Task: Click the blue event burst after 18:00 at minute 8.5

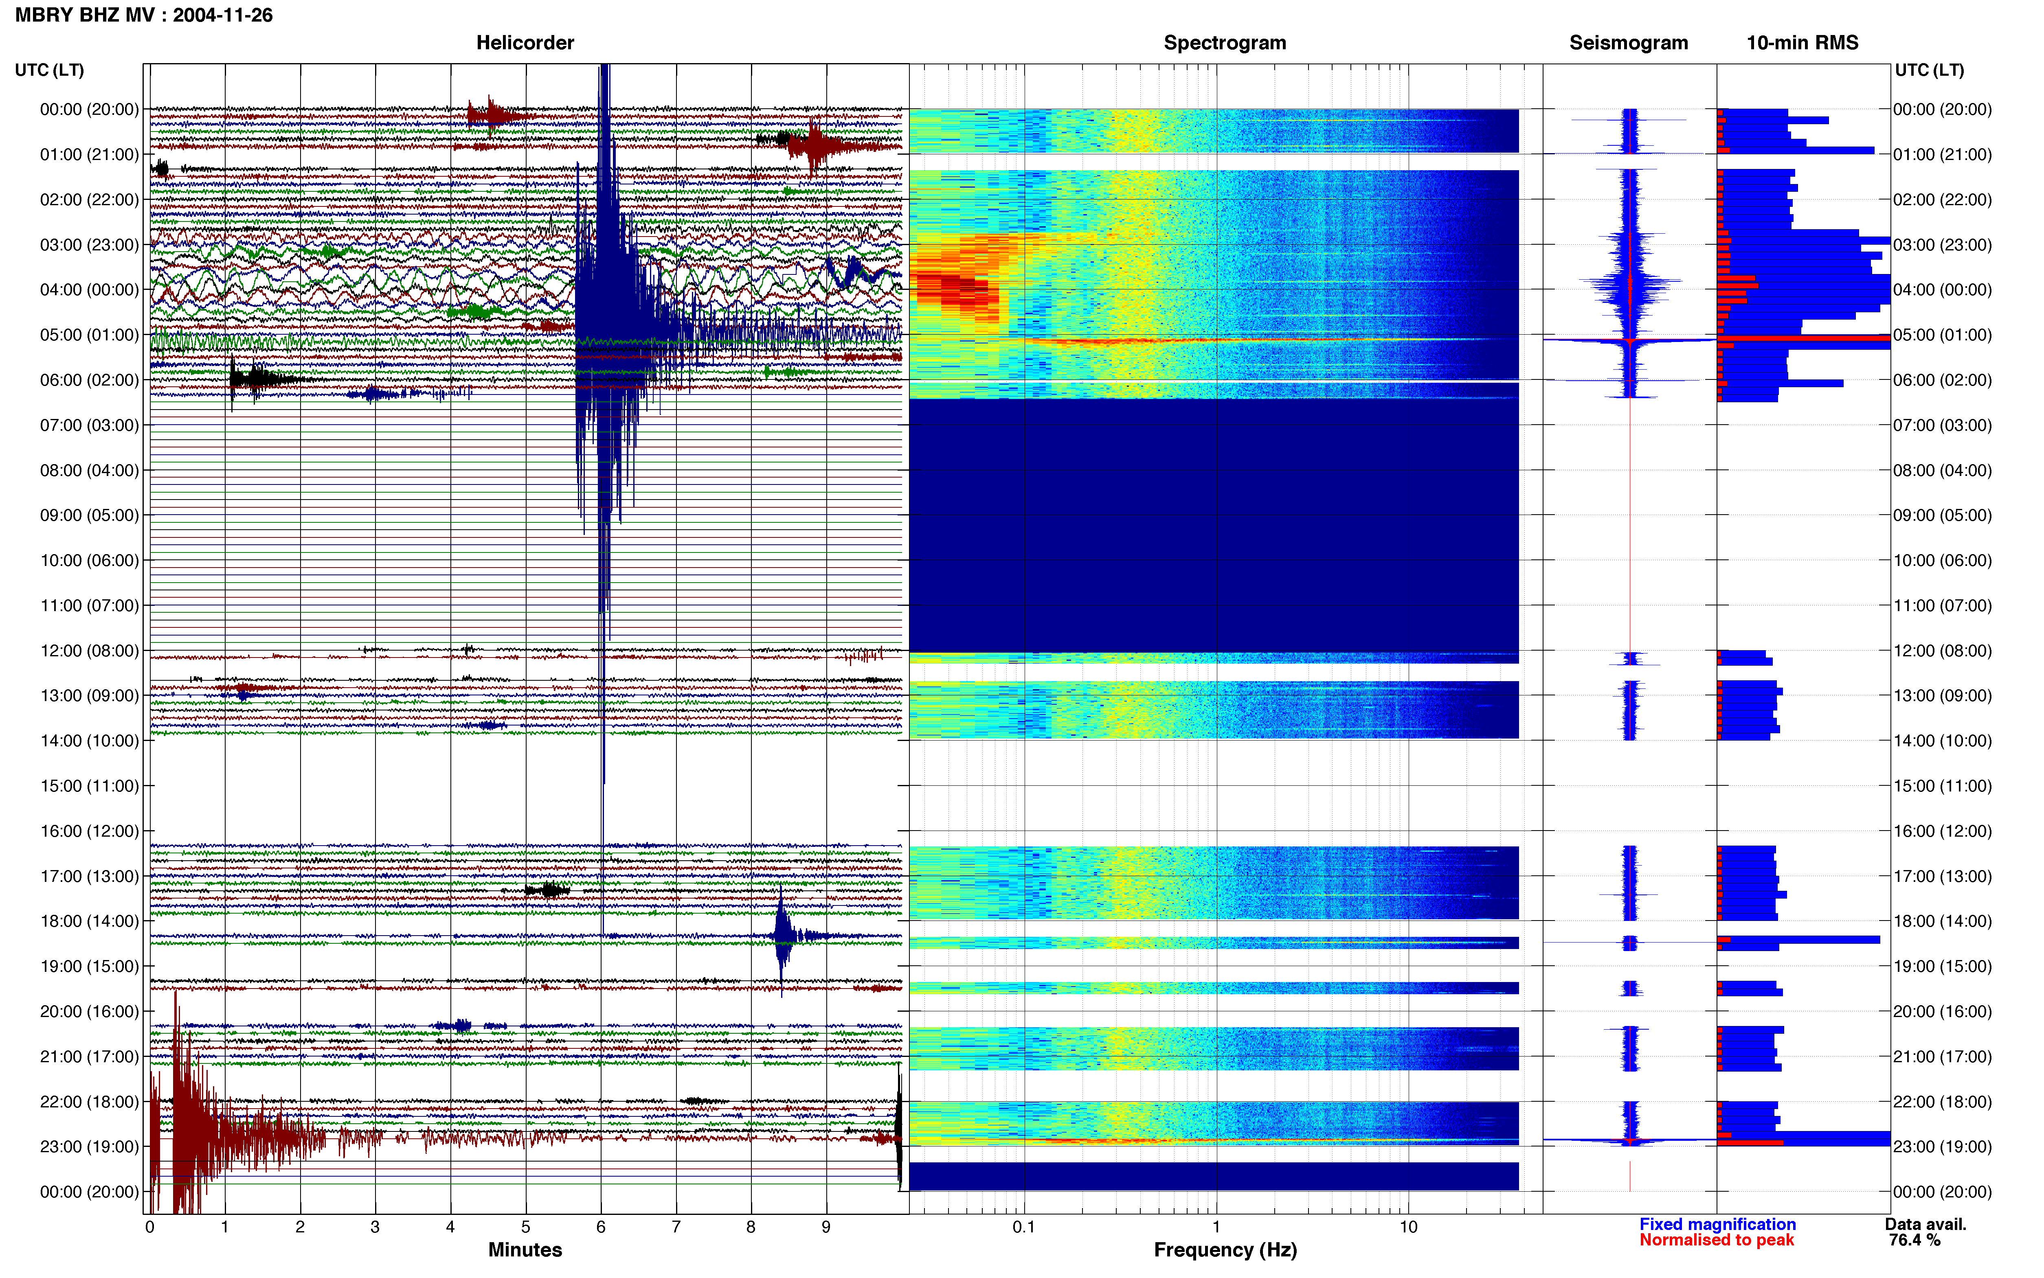Action: pyautogui.click(x=782, y=935)
